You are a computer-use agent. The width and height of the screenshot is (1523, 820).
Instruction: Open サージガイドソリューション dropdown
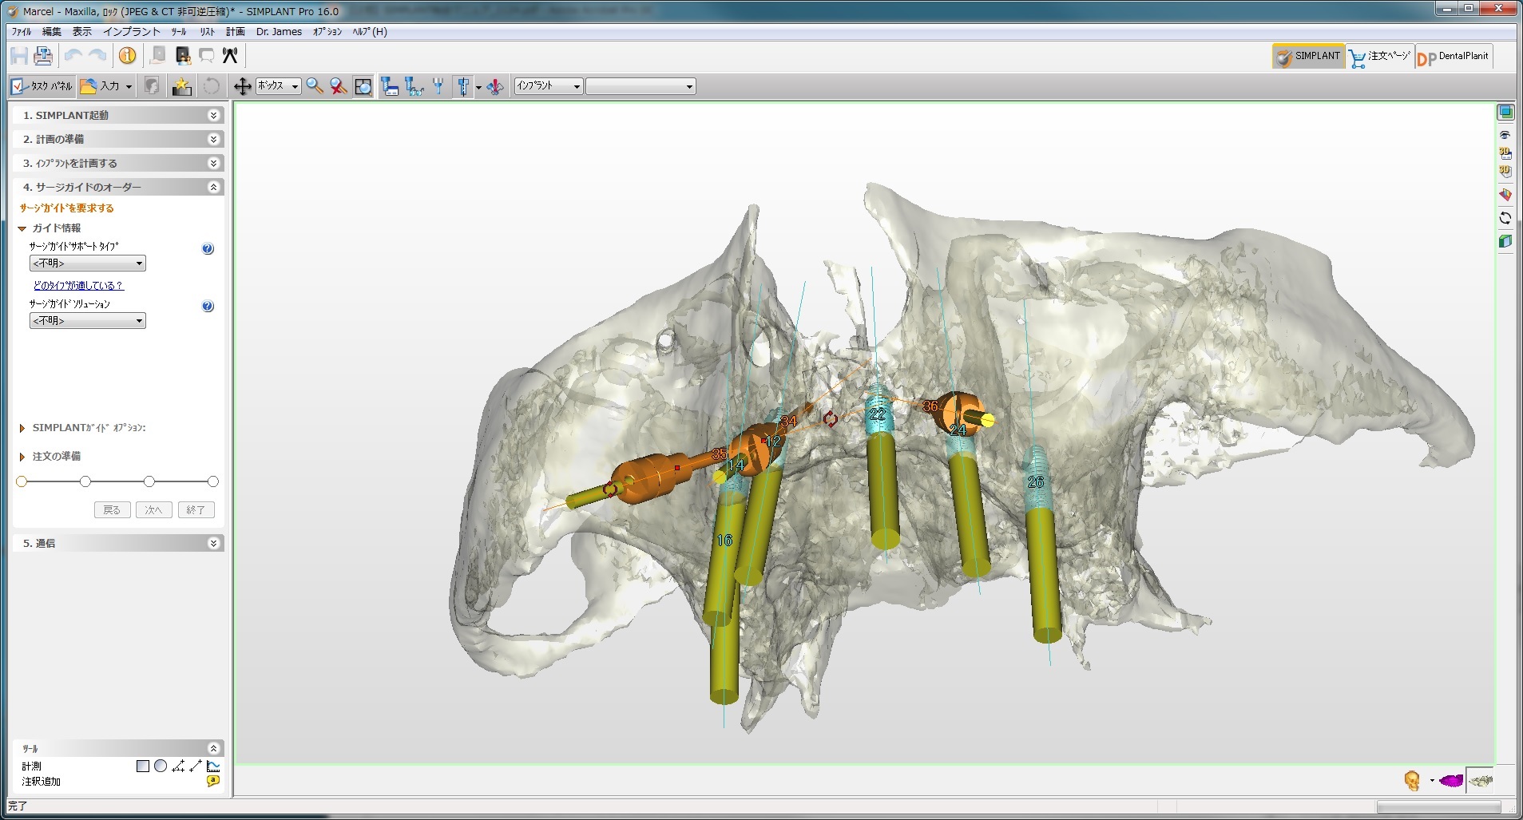(x=88, y=321)
